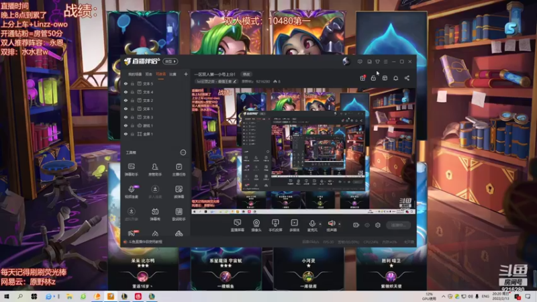Open the mode switch pill beside the logo
This screenshot has width=537, height=302.
pos(170,62)
